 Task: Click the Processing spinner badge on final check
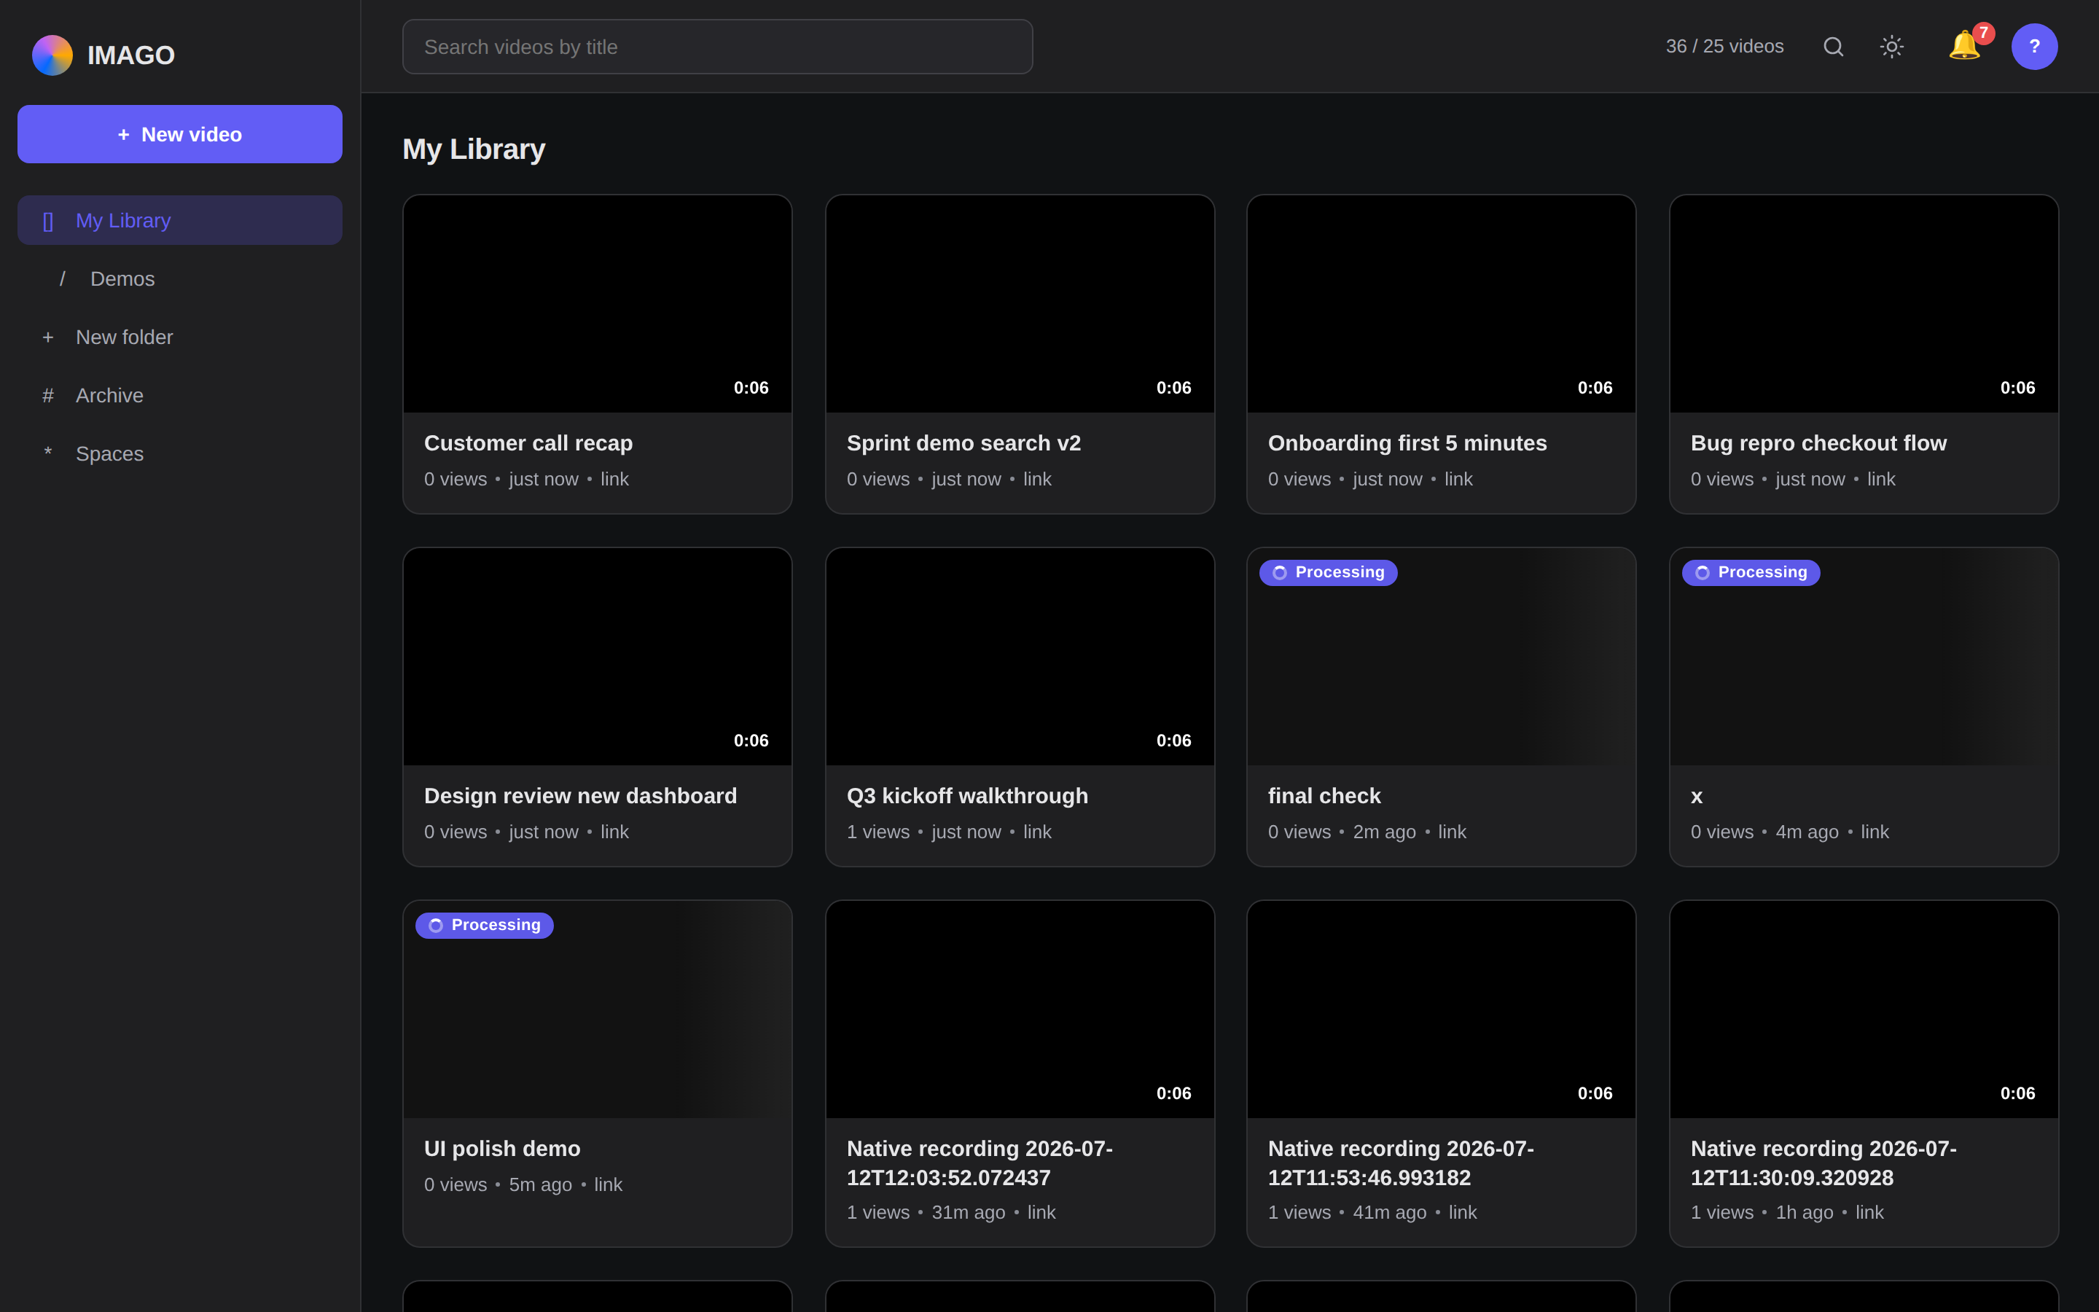coord(1328,573)
